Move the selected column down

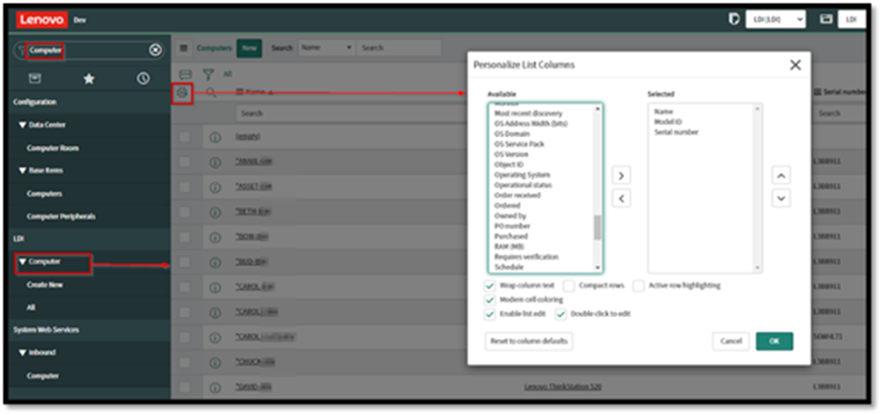[780, 199]
